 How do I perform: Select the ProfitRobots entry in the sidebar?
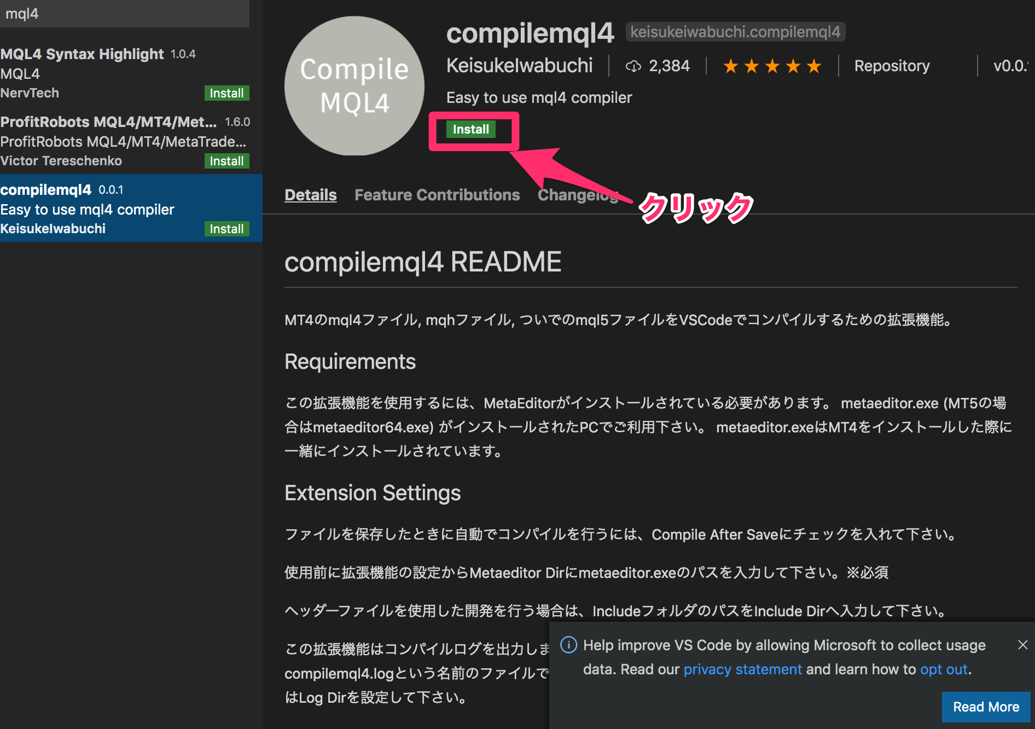point(109,121)
